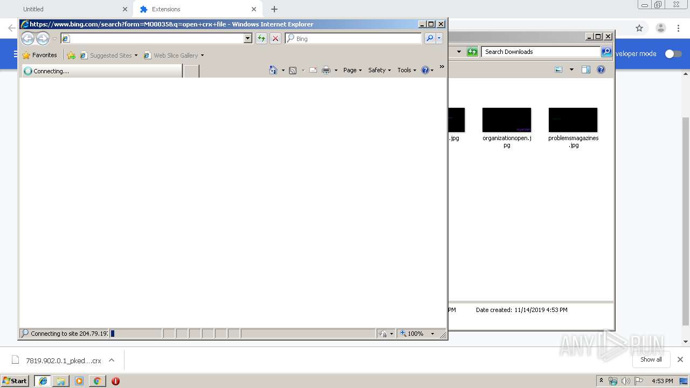Screen dimensions: 690x388
Task: Click the Explorer search magnifier button
Action: [x=606, y=52]
